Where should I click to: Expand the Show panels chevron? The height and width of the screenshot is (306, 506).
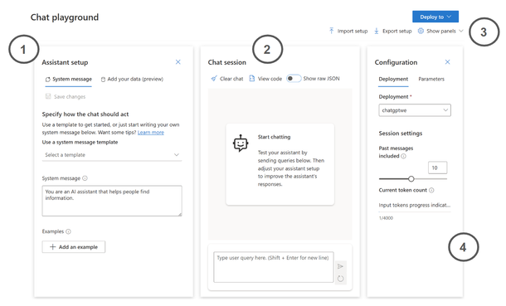[461, 31]
